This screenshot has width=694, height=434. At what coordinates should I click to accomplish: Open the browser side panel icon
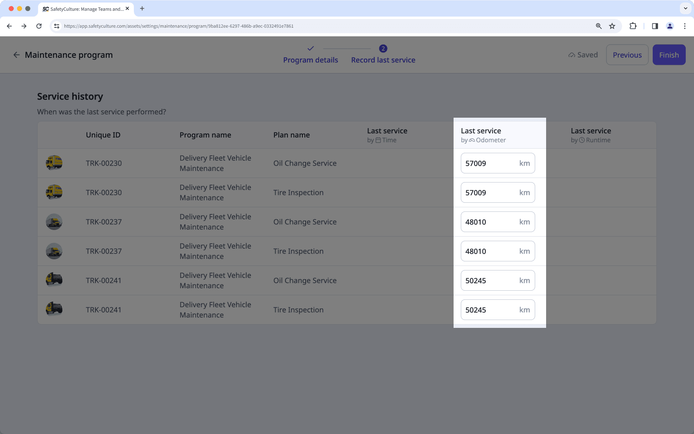tap(654, 26)
